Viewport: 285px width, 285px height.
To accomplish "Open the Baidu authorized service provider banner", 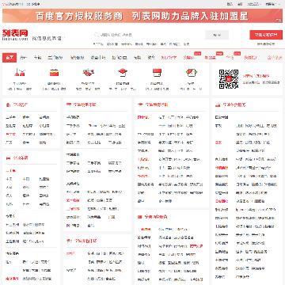I will click(142, 16).
